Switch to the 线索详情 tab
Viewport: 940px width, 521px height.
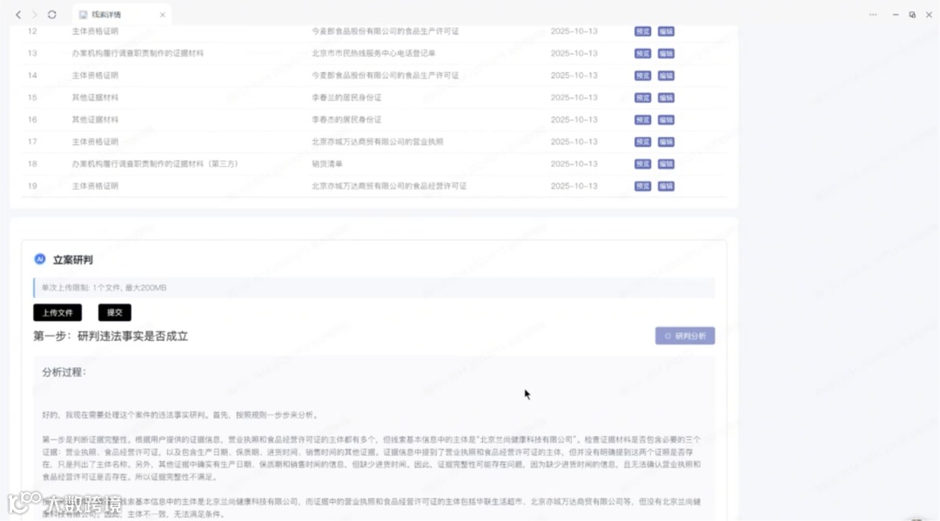(x=104, y=13)
